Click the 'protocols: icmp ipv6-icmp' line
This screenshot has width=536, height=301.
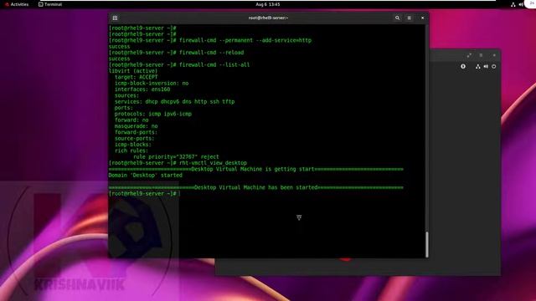click(x=152, y=114)
